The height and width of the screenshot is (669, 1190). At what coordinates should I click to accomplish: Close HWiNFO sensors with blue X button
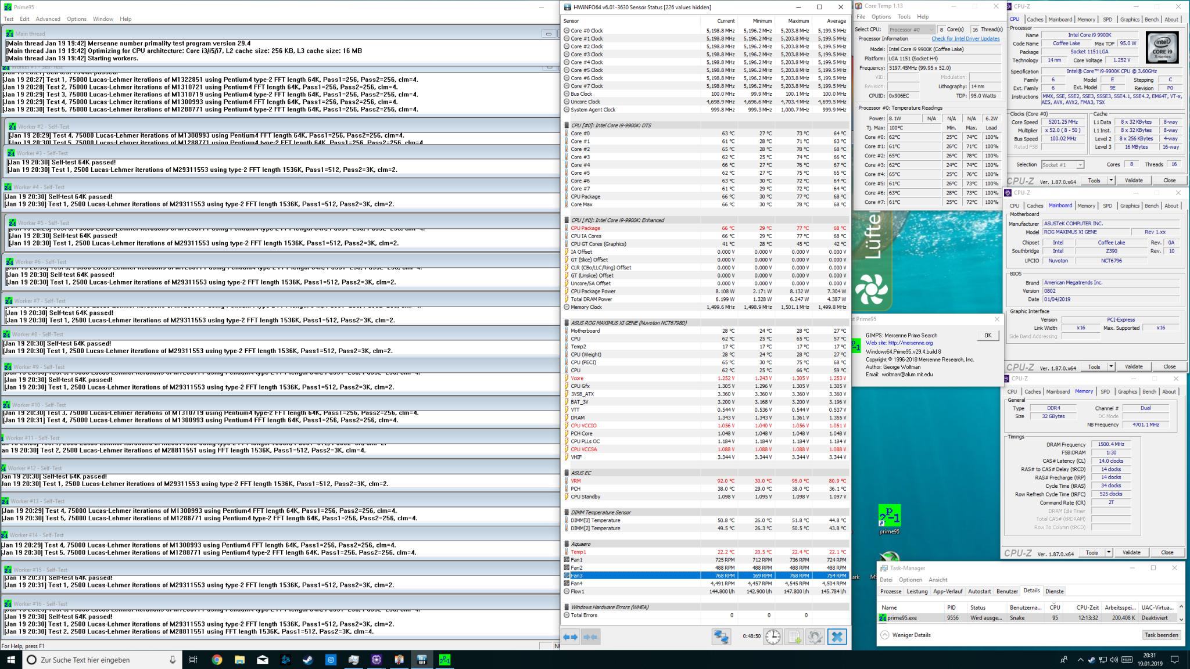pyautogui.click(x=837, y=637)
